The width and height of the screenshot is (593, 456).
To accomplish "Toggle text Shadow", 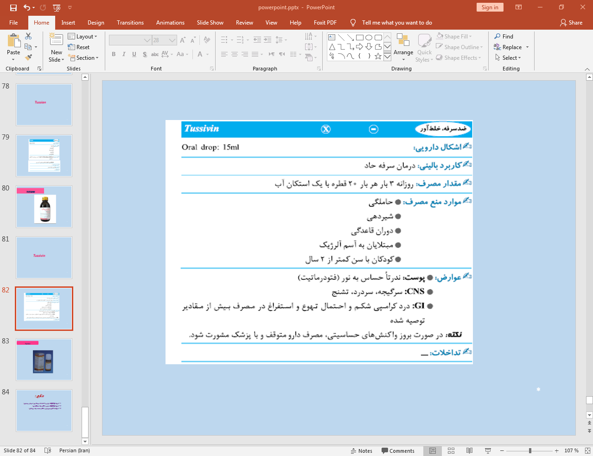I will (x=145, y=54).
